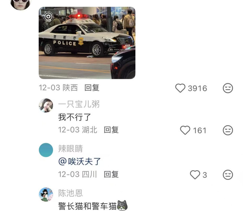
Task: Dislike the @唉沃夫了 comment
Action: (228, 175)
